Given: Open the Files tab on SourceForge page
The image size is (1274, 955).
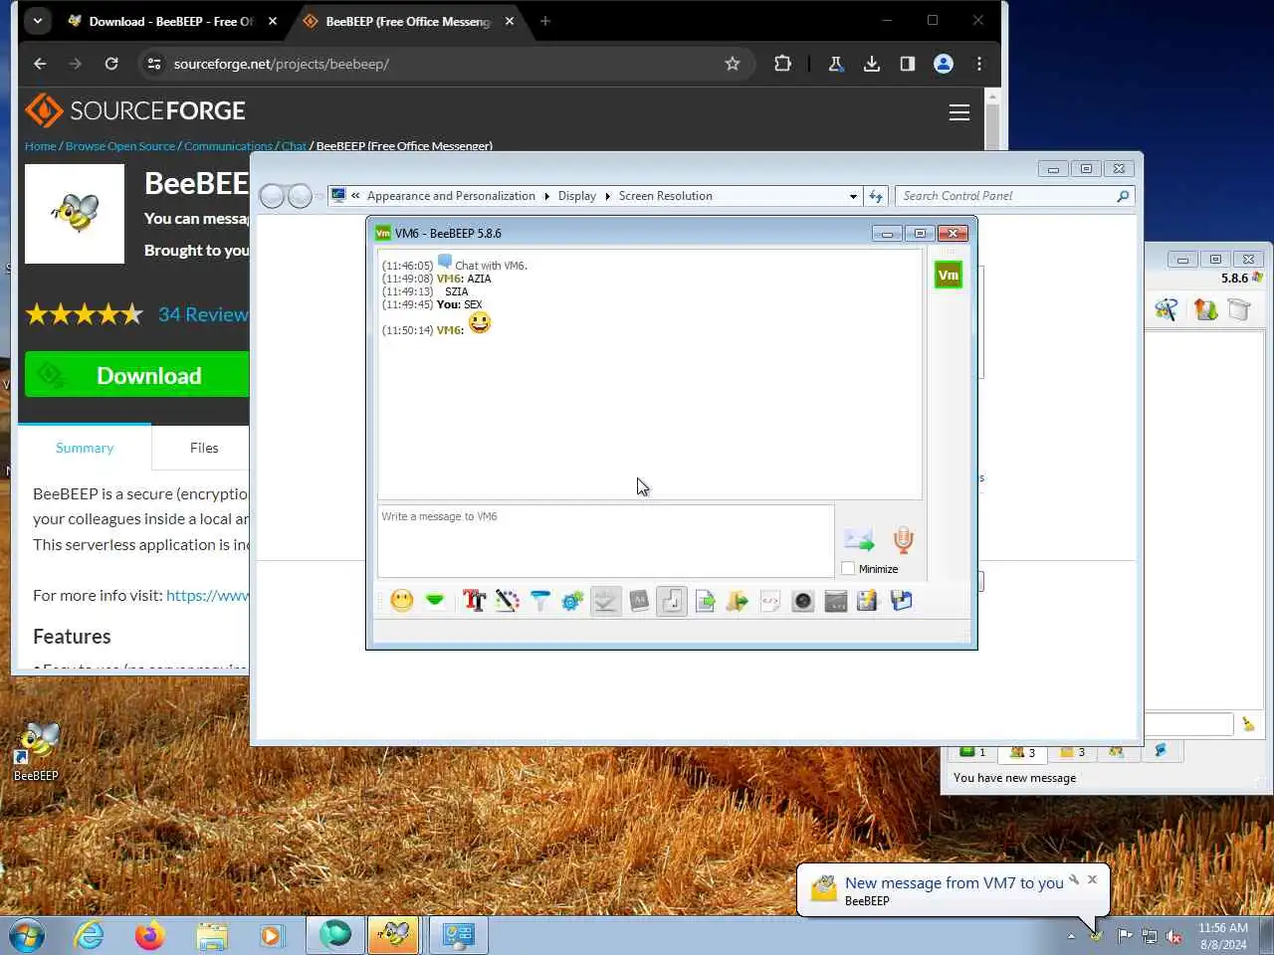Looking at the screenshot, I should (204, 448).
